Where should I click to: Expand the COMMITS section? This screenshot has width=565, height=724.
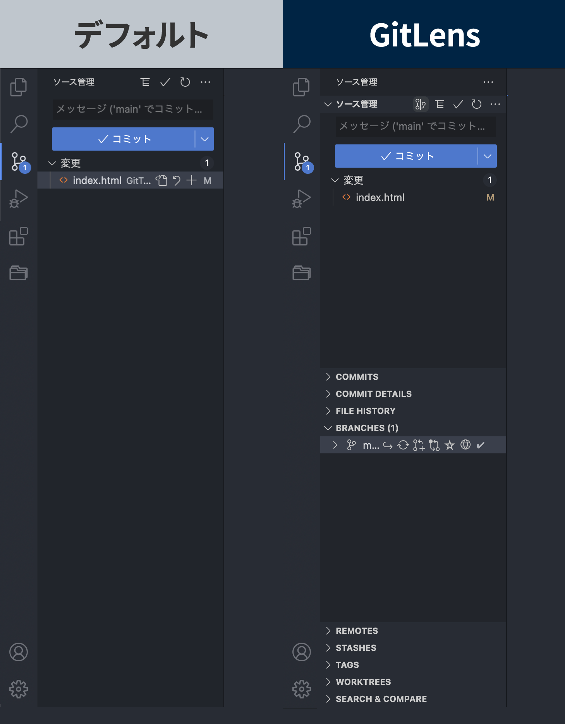pos(413,377)
